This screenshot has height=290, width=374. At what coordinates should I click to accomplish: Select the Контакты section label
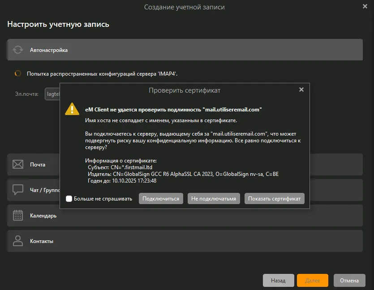click(x=42, y=241)
